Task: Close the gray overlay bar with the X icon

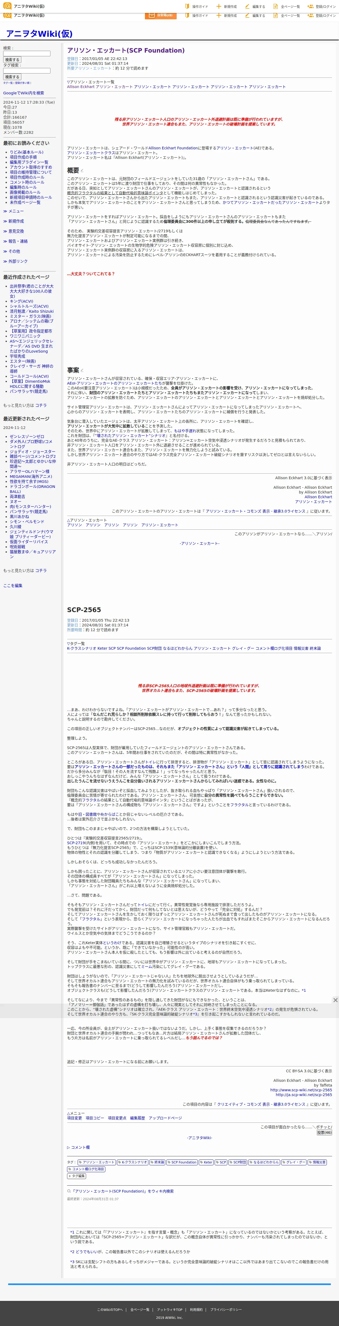Action: click(x=335, y=1000)
